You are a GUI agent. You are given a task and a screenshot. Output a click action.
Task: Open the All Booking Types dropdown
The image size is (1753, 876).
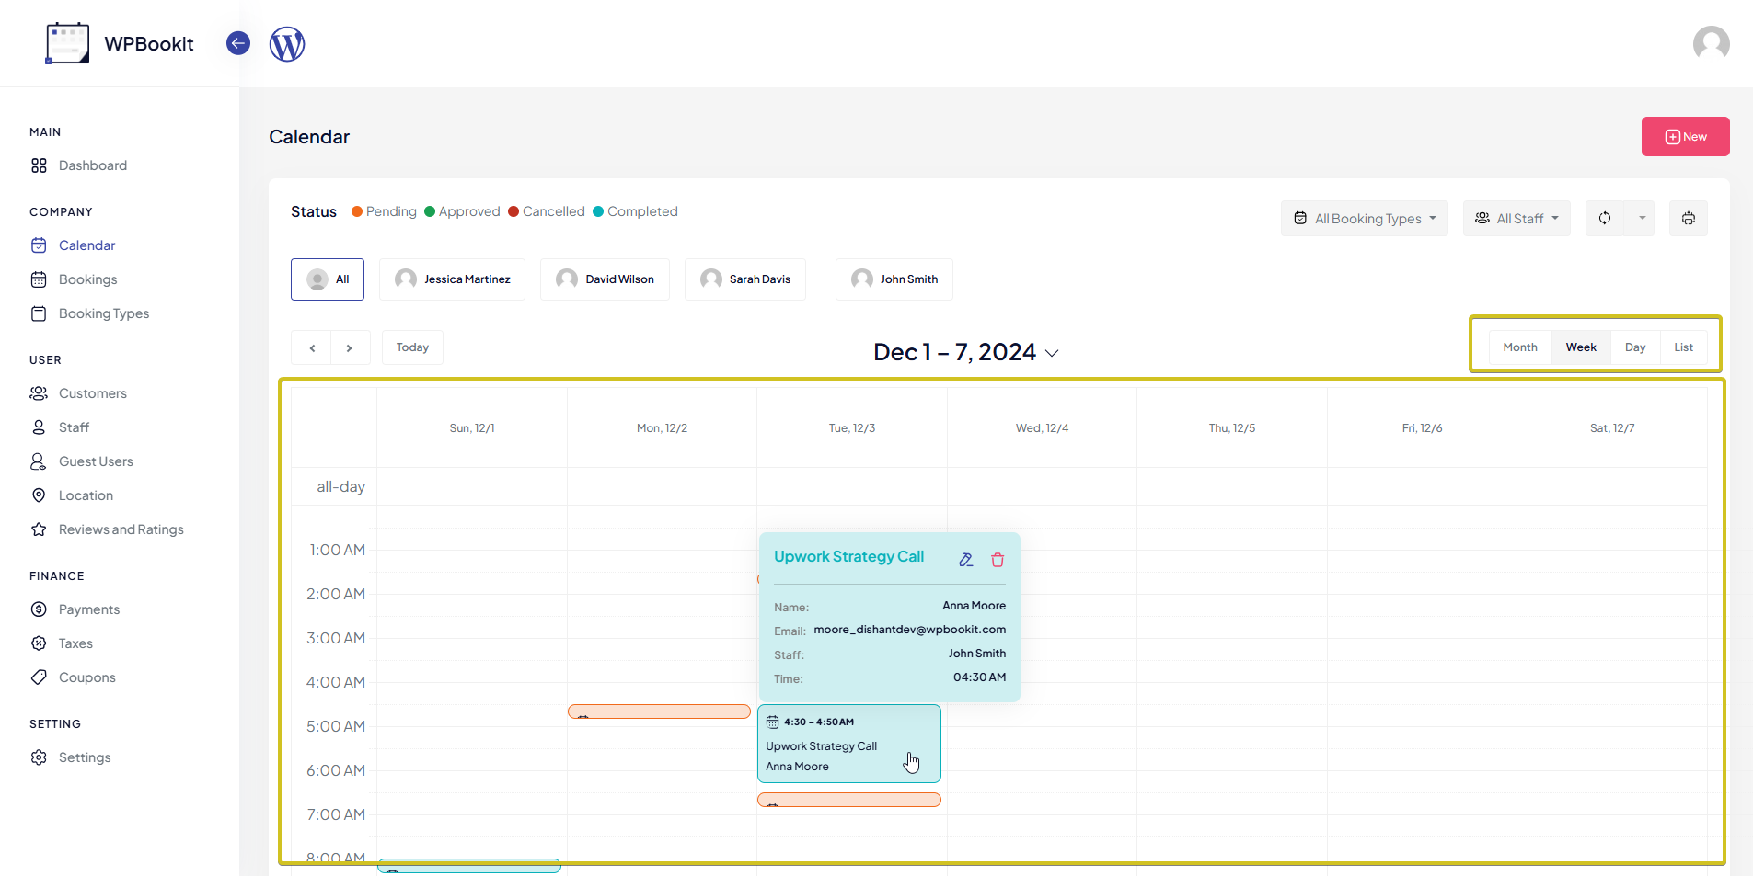[1365, 219]
